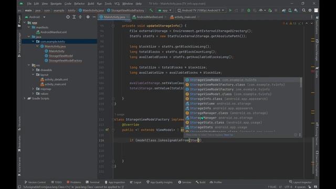Hide the Project panel with minus icon

pyautogui.click(x=94, y=17)
